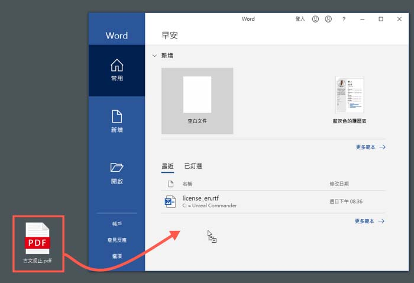The image size is (414, 283).
Task: Select the 新增 new document sidebar item
Action: click(x=117, y=121)
